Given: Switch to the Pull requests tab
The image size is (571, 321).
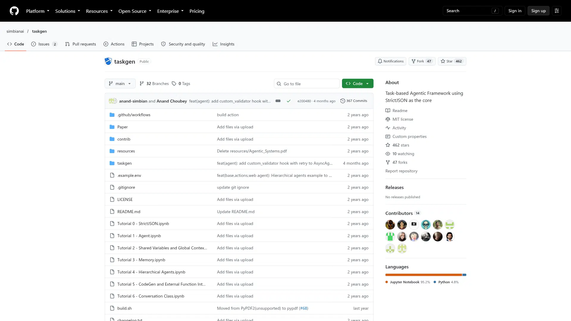Looking at the screenshot, I should pos(81,44).
